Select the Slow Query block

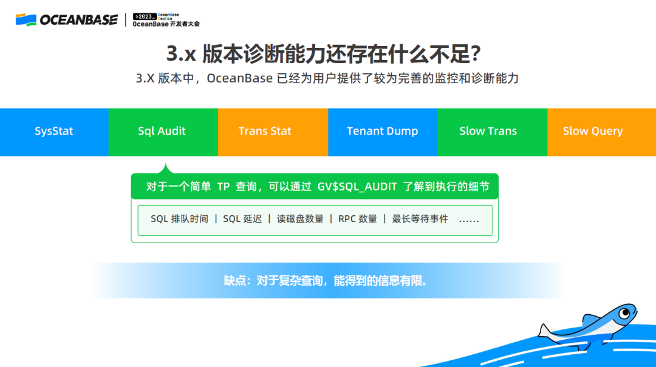pyautogui.click(x=601, y=132)
